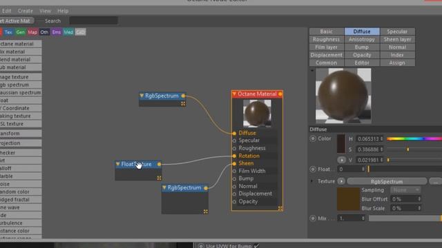
Task: Add a Turbulence node
Action: (x=21, y=223)
